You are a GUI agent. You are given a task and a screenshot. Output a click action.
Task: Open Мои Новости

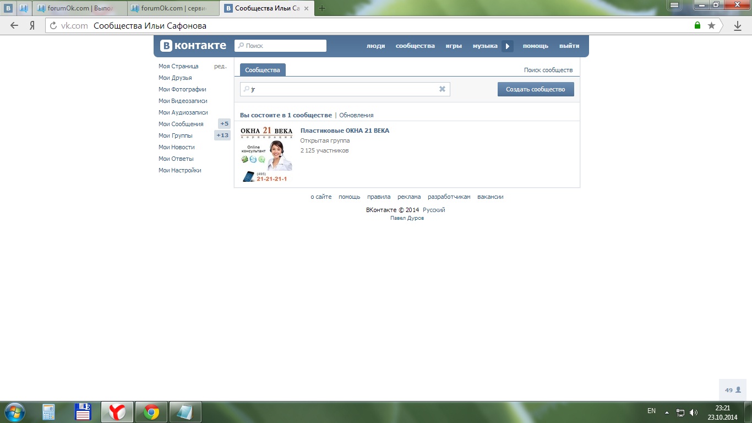tap(177, 147)
